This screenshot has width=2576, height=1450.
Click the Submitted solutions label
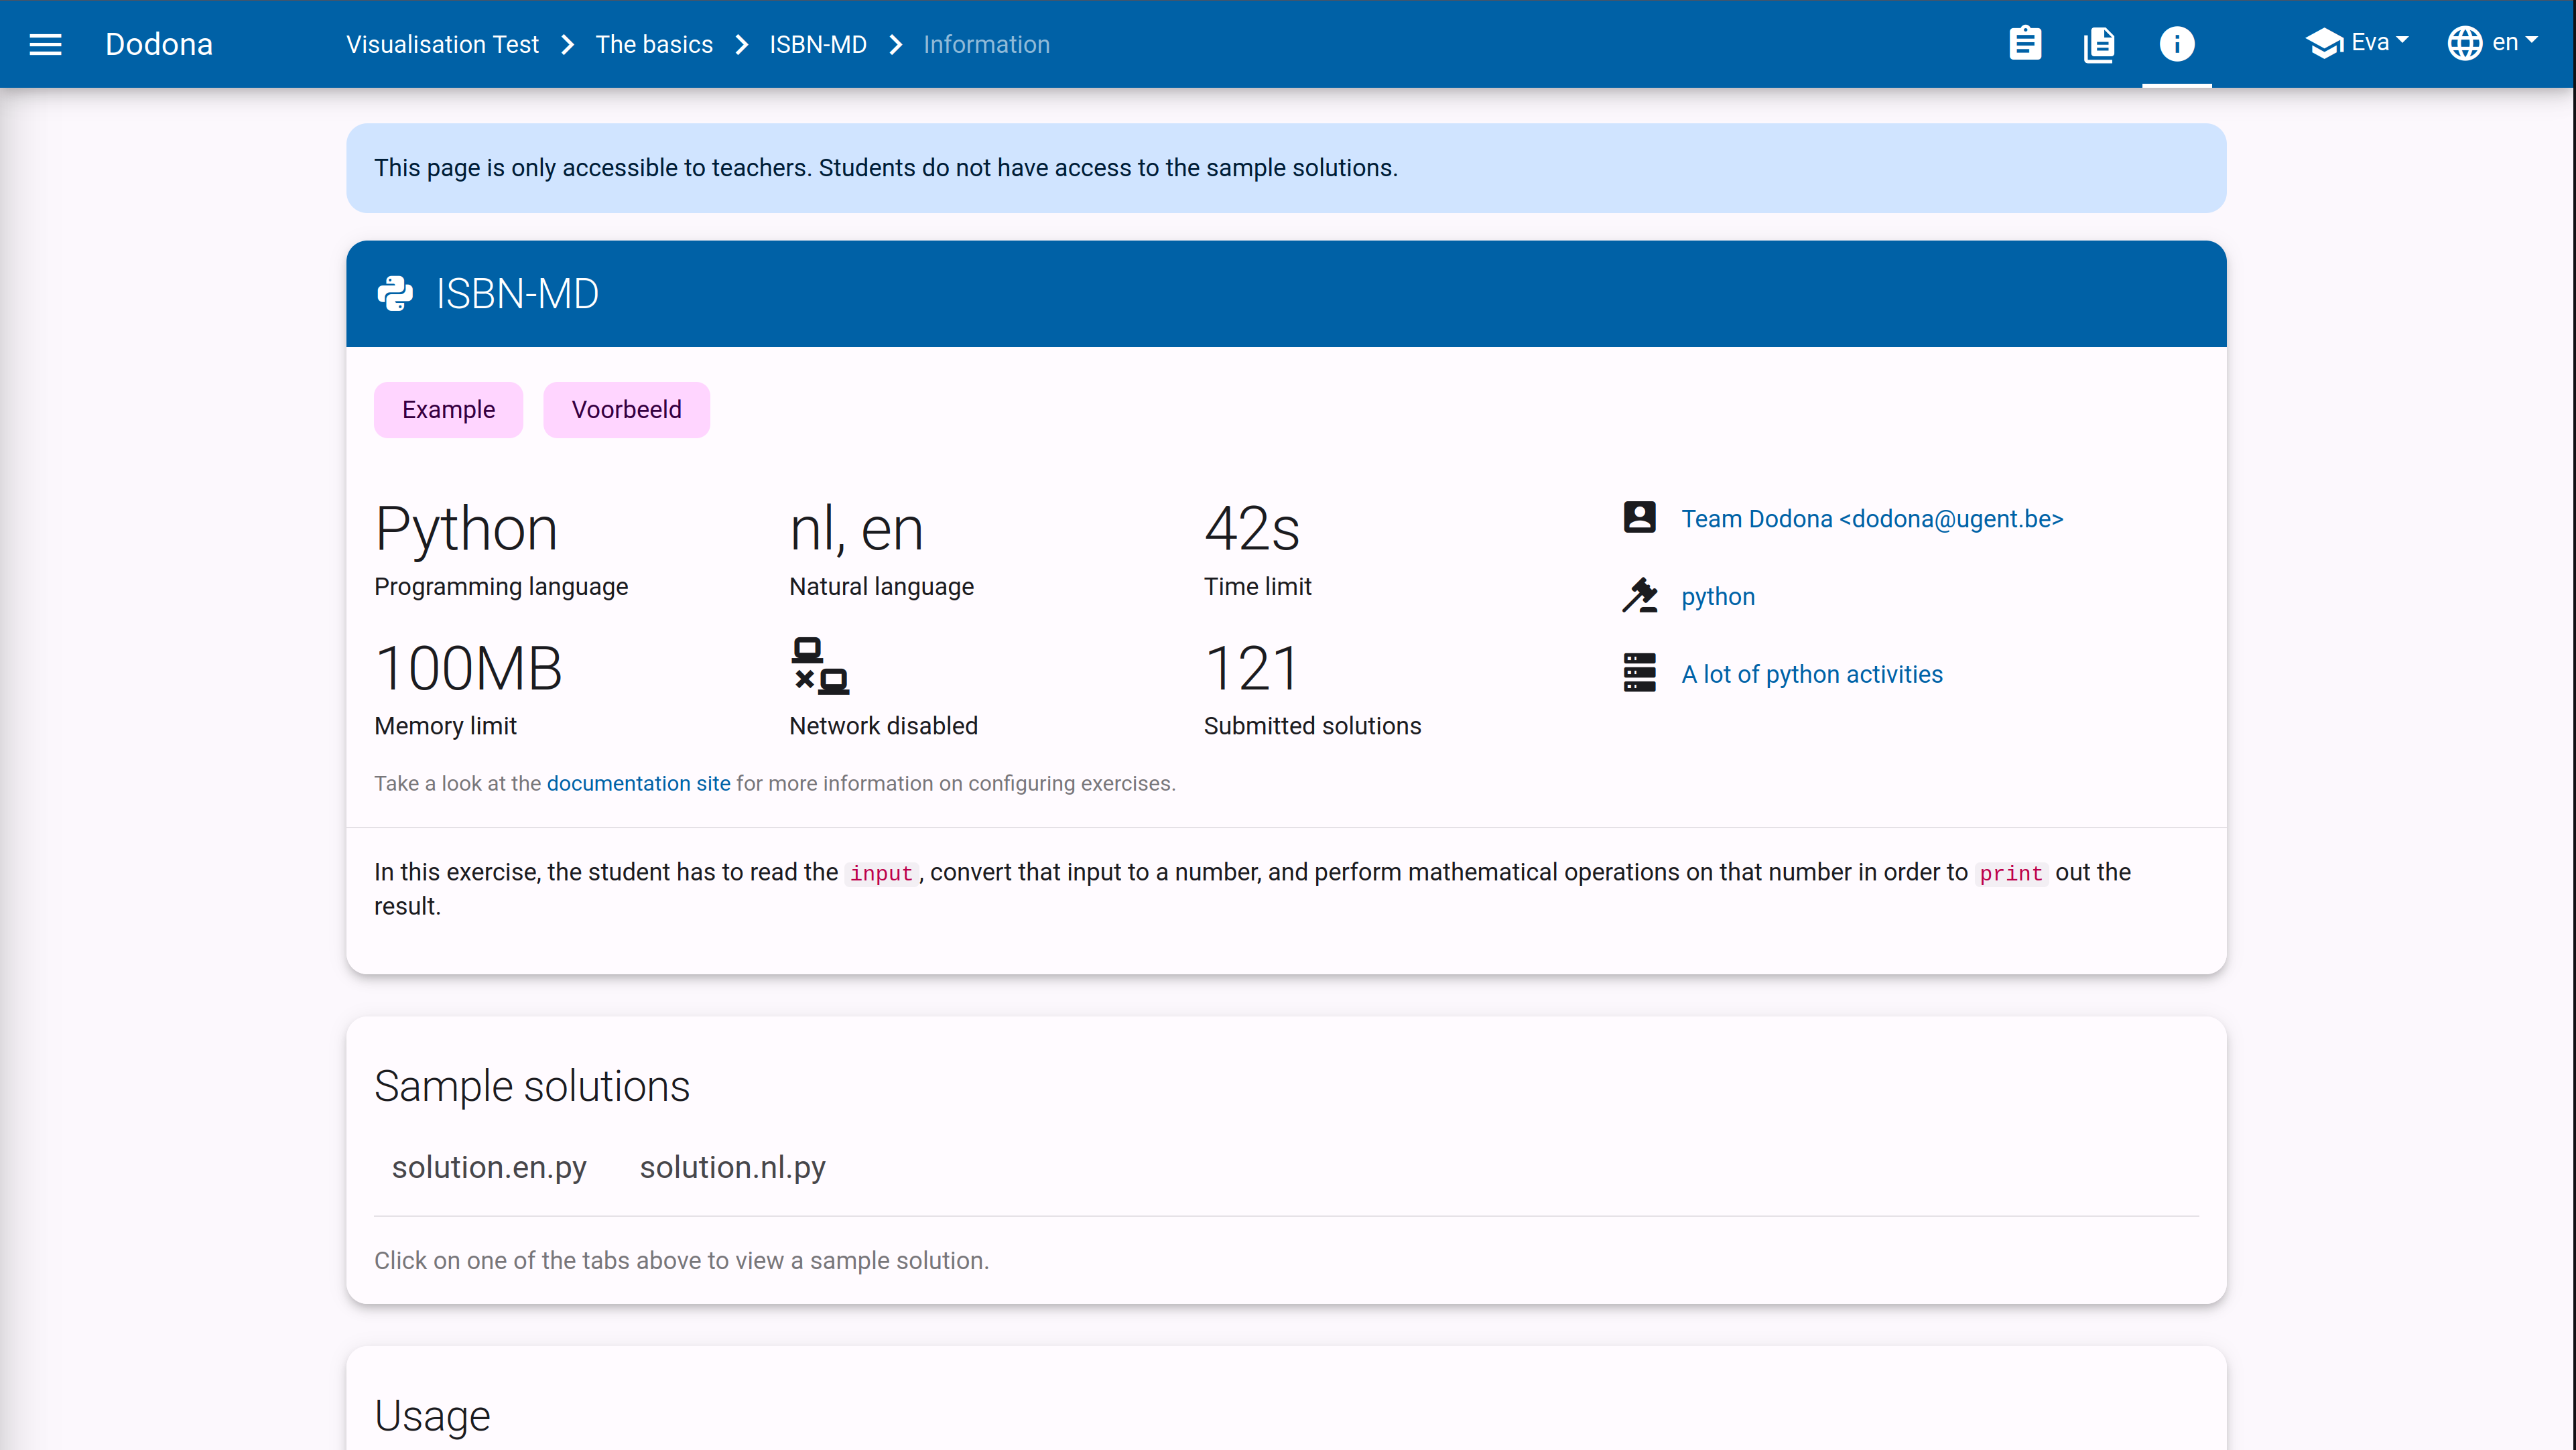1312,726
